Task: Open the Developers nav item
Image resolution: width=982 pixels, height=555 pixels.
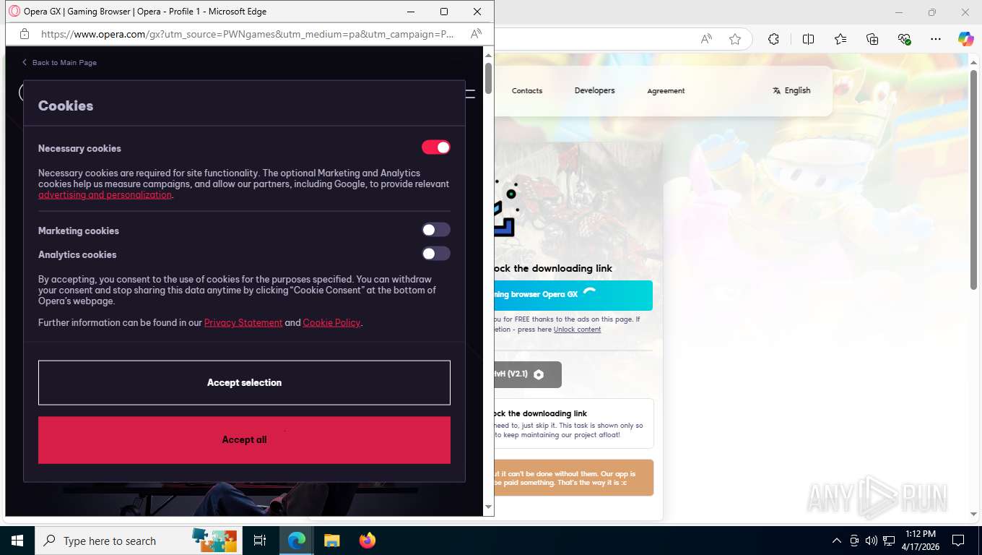Action: pyautogui.click(x=595, y=90)
